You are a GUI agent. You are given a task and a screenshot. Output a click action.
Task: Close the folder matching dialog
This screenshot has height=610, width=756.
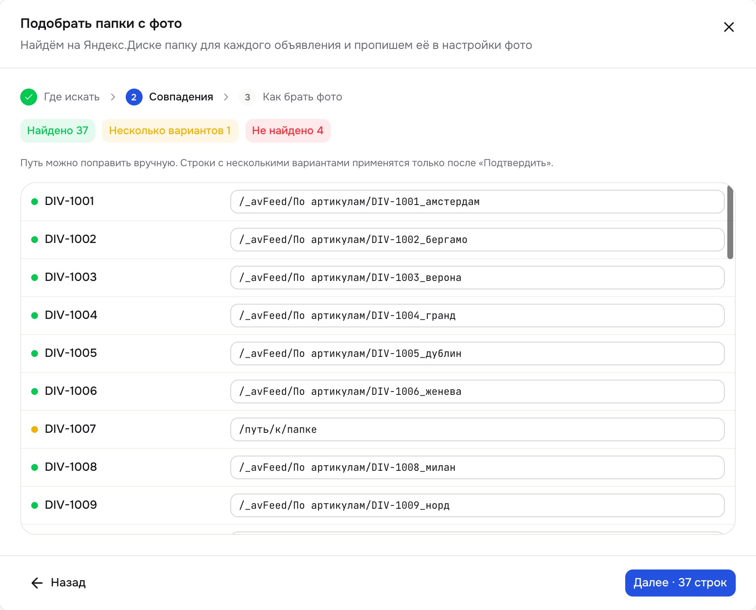pyautogui.click(x=729, y=27)
